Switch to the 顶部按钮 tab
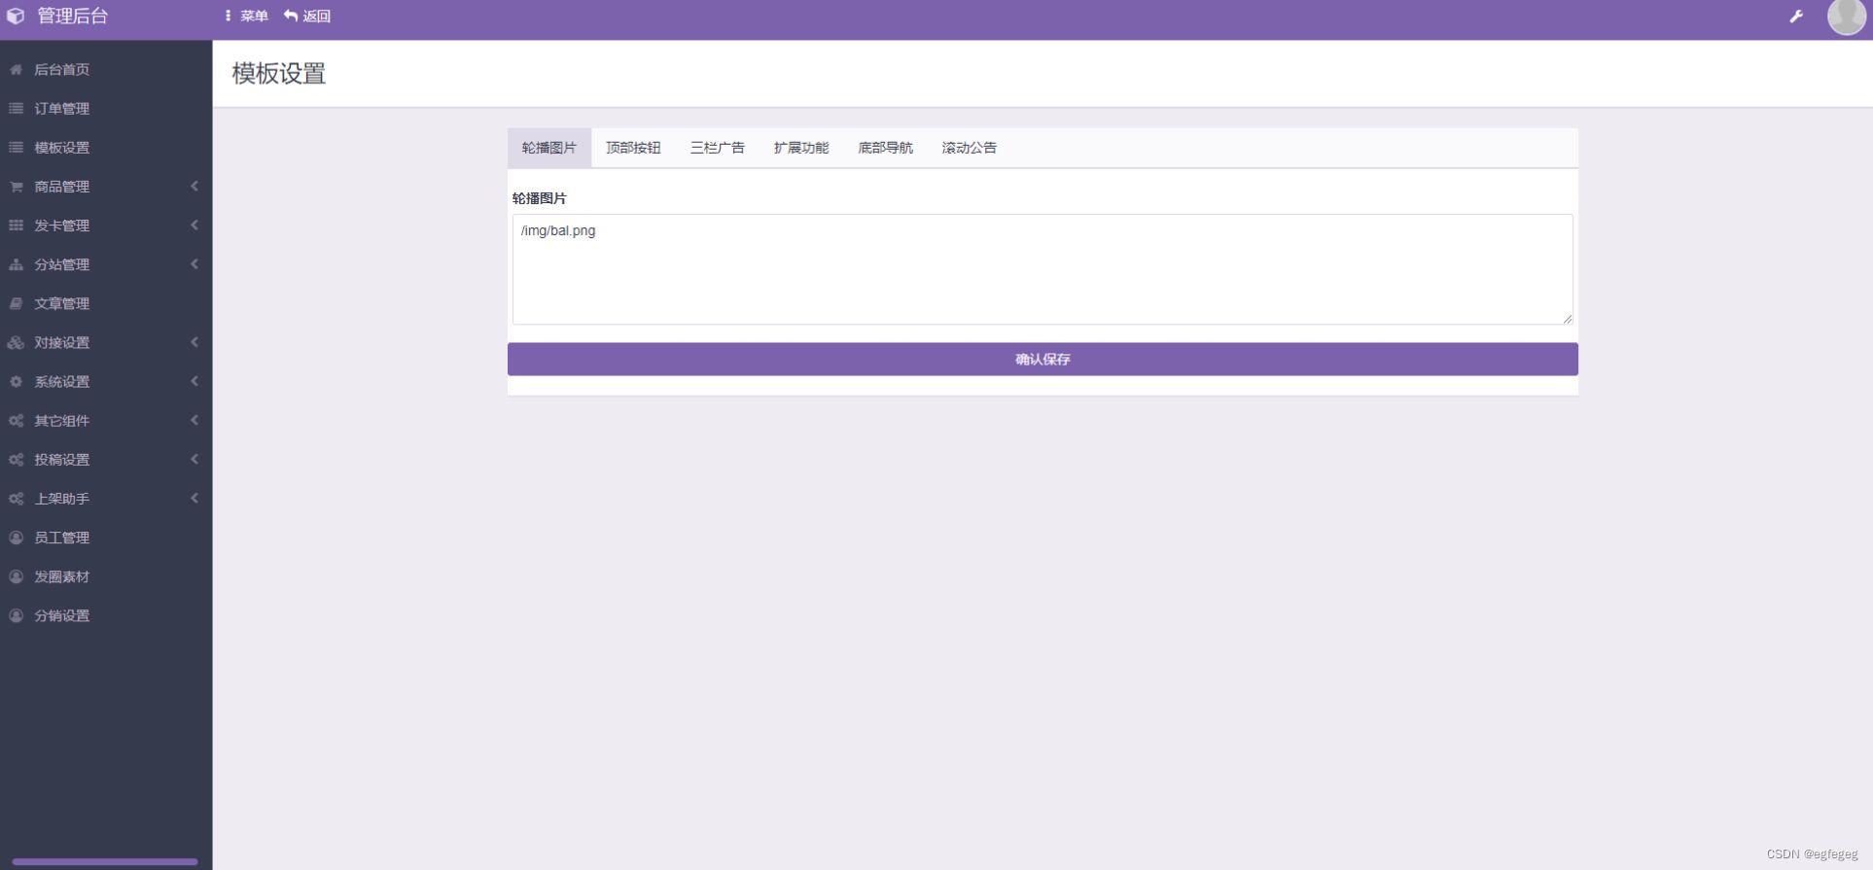Screen dimensions: 1873x870 (x=633, y=148)
